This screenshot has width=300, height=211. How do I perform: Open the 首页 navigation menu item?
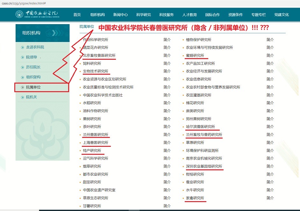pos(77,15)
